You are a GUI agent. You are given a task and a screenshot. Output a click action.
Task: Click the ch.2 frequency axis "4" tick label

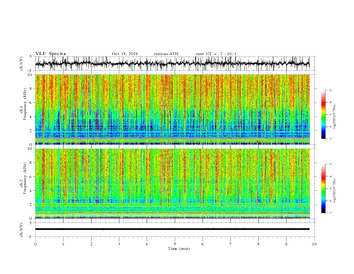pos(31,191)
